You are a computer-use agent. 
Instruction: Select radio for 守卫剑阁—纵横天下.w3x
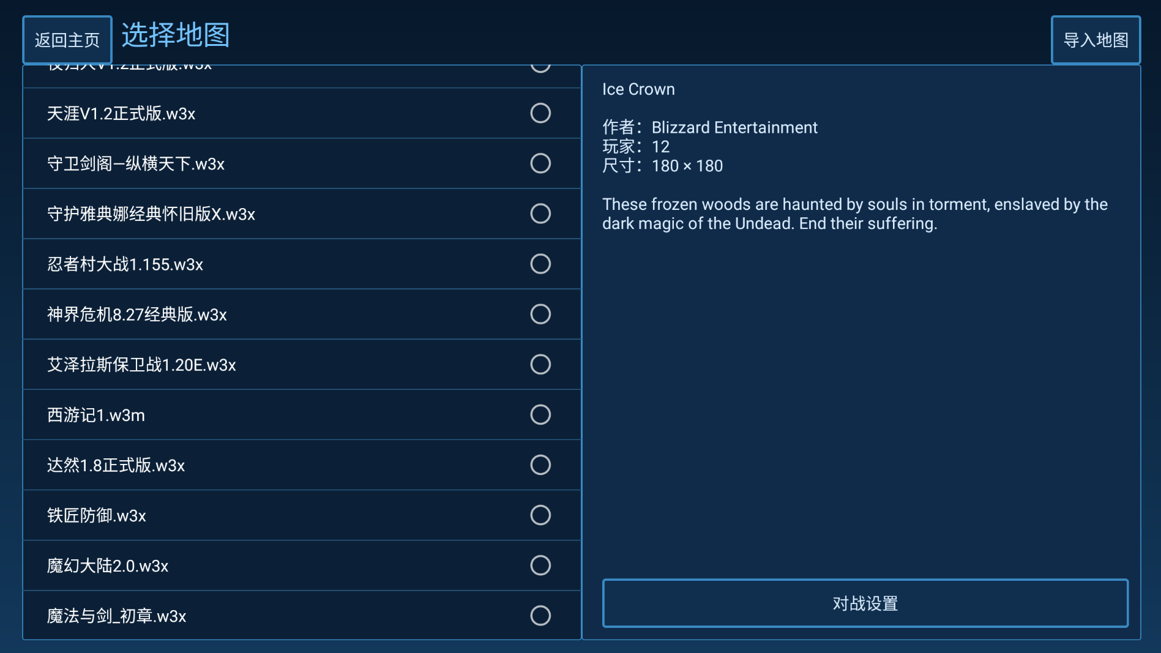540,163
